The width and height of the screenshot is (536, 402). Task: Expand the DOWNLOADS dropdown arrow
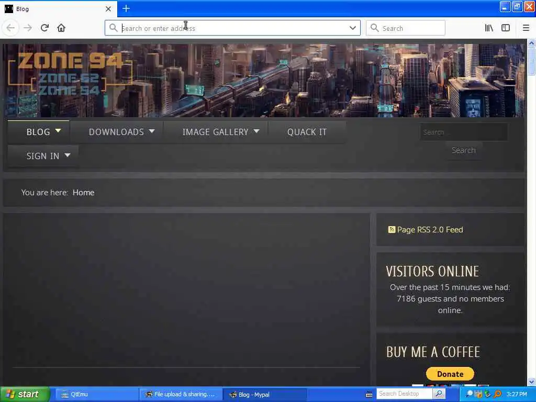tap(152, 131)
